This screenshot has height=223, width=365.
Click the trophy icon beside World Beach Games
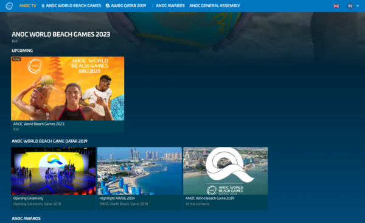[x=43, y=6]
